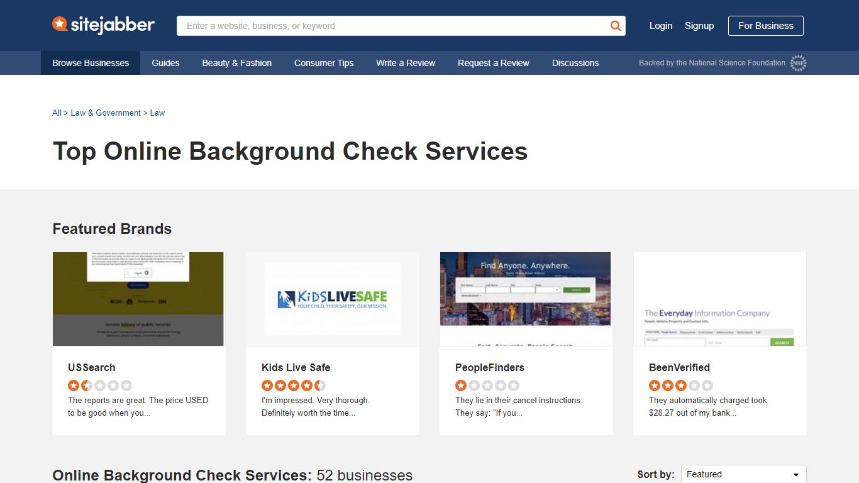859x483 pixels.
Task: Open the Beauty & Fashion menu item
Action: point(237,63)
